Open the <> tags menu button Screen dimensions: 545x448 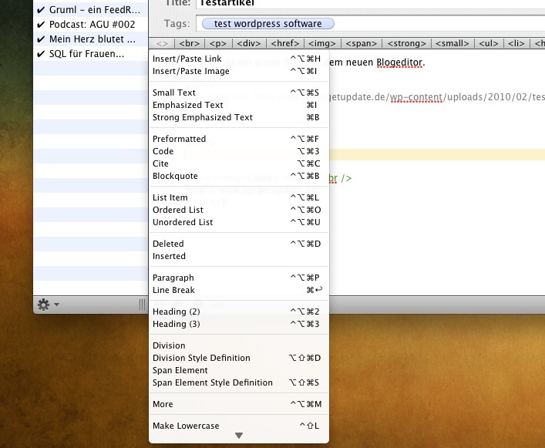tap(162, 44)
